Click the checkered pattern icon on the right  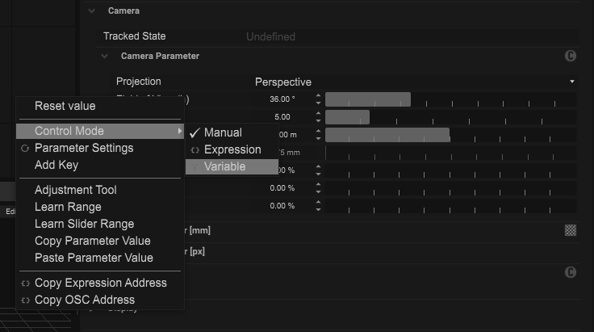point(571,230)
